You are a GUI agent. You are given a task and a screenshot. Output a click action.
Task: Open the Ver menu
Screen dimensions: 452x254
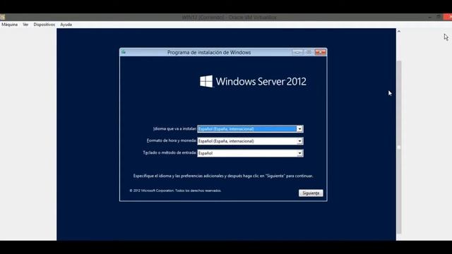(x=25, y=25)
